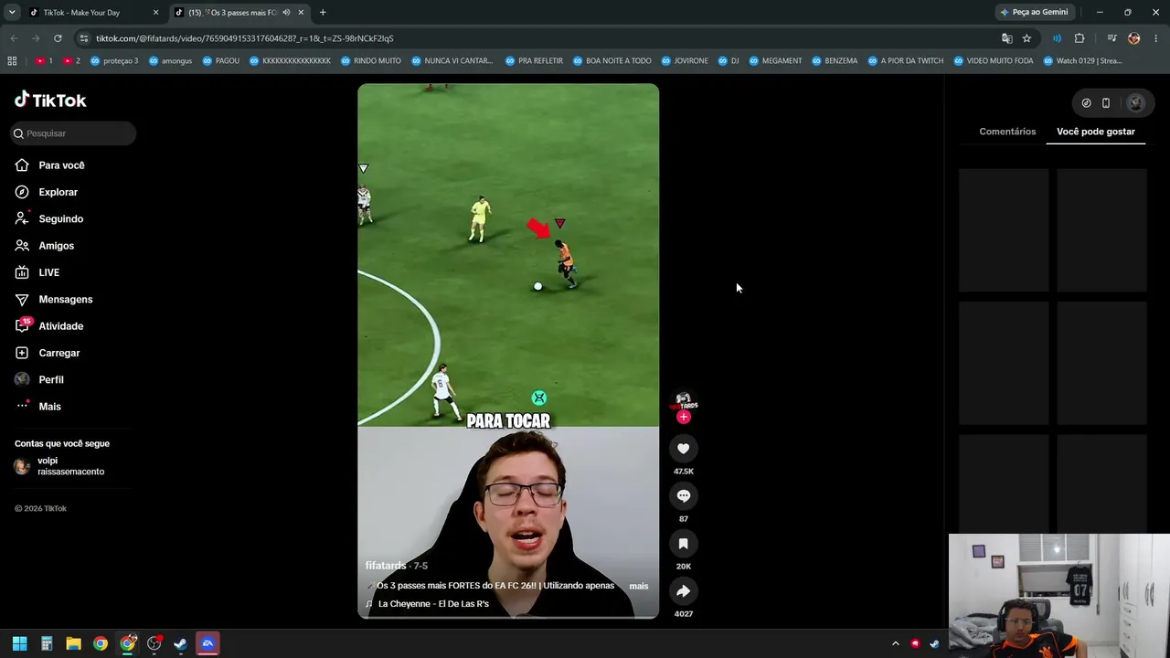
Task: Click the 'Peça ao Gemini' button
Action: pyautogui.click(x=1035, y=13)
